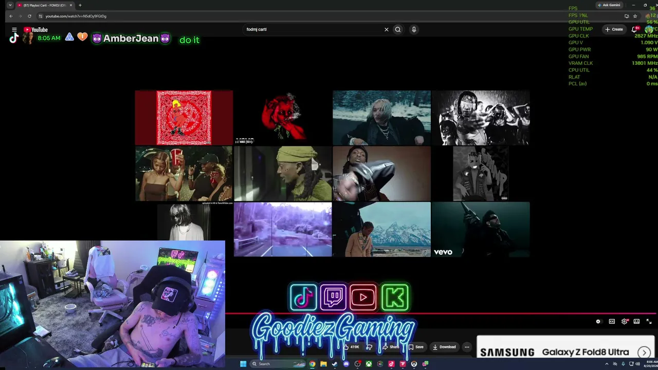Play the black-and-white rain group video
The height and width of the screenshot is (370, 658).
click(x=480, y=118)
